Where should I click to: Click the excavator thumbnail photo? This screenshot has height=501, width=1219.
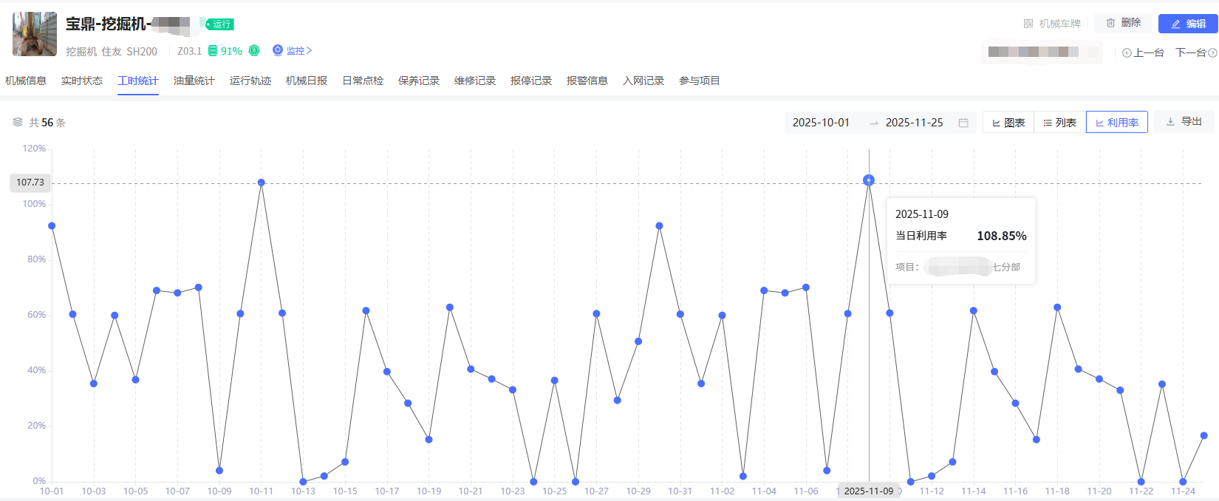click(35, 34)
